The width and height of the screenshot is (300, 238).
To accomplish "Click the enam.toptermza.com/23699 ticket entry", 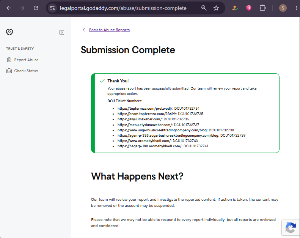I will tap(160, 114).
